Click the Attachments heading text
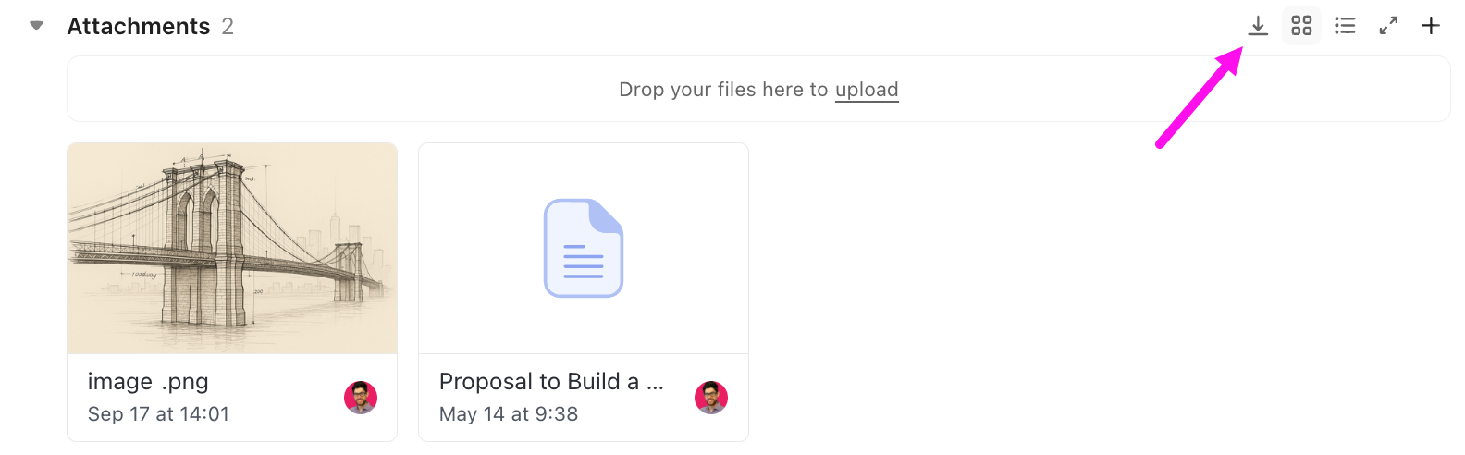The height and width of the screenshot is (455, 1465). pos(139,26)
